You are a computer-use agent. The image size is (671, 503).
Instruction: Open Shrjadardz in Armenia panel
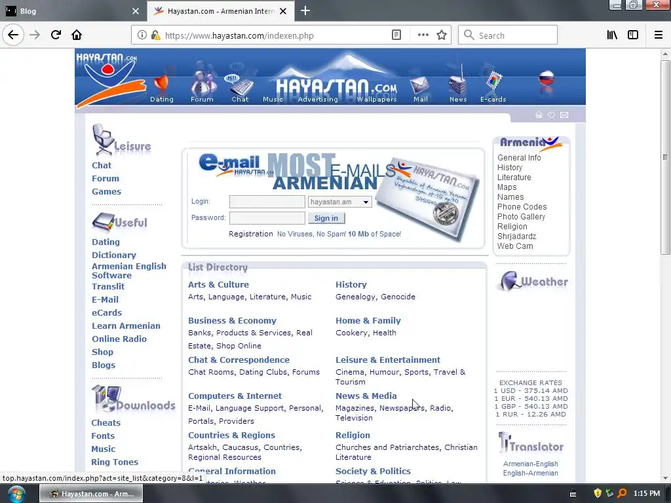[516, 236]
